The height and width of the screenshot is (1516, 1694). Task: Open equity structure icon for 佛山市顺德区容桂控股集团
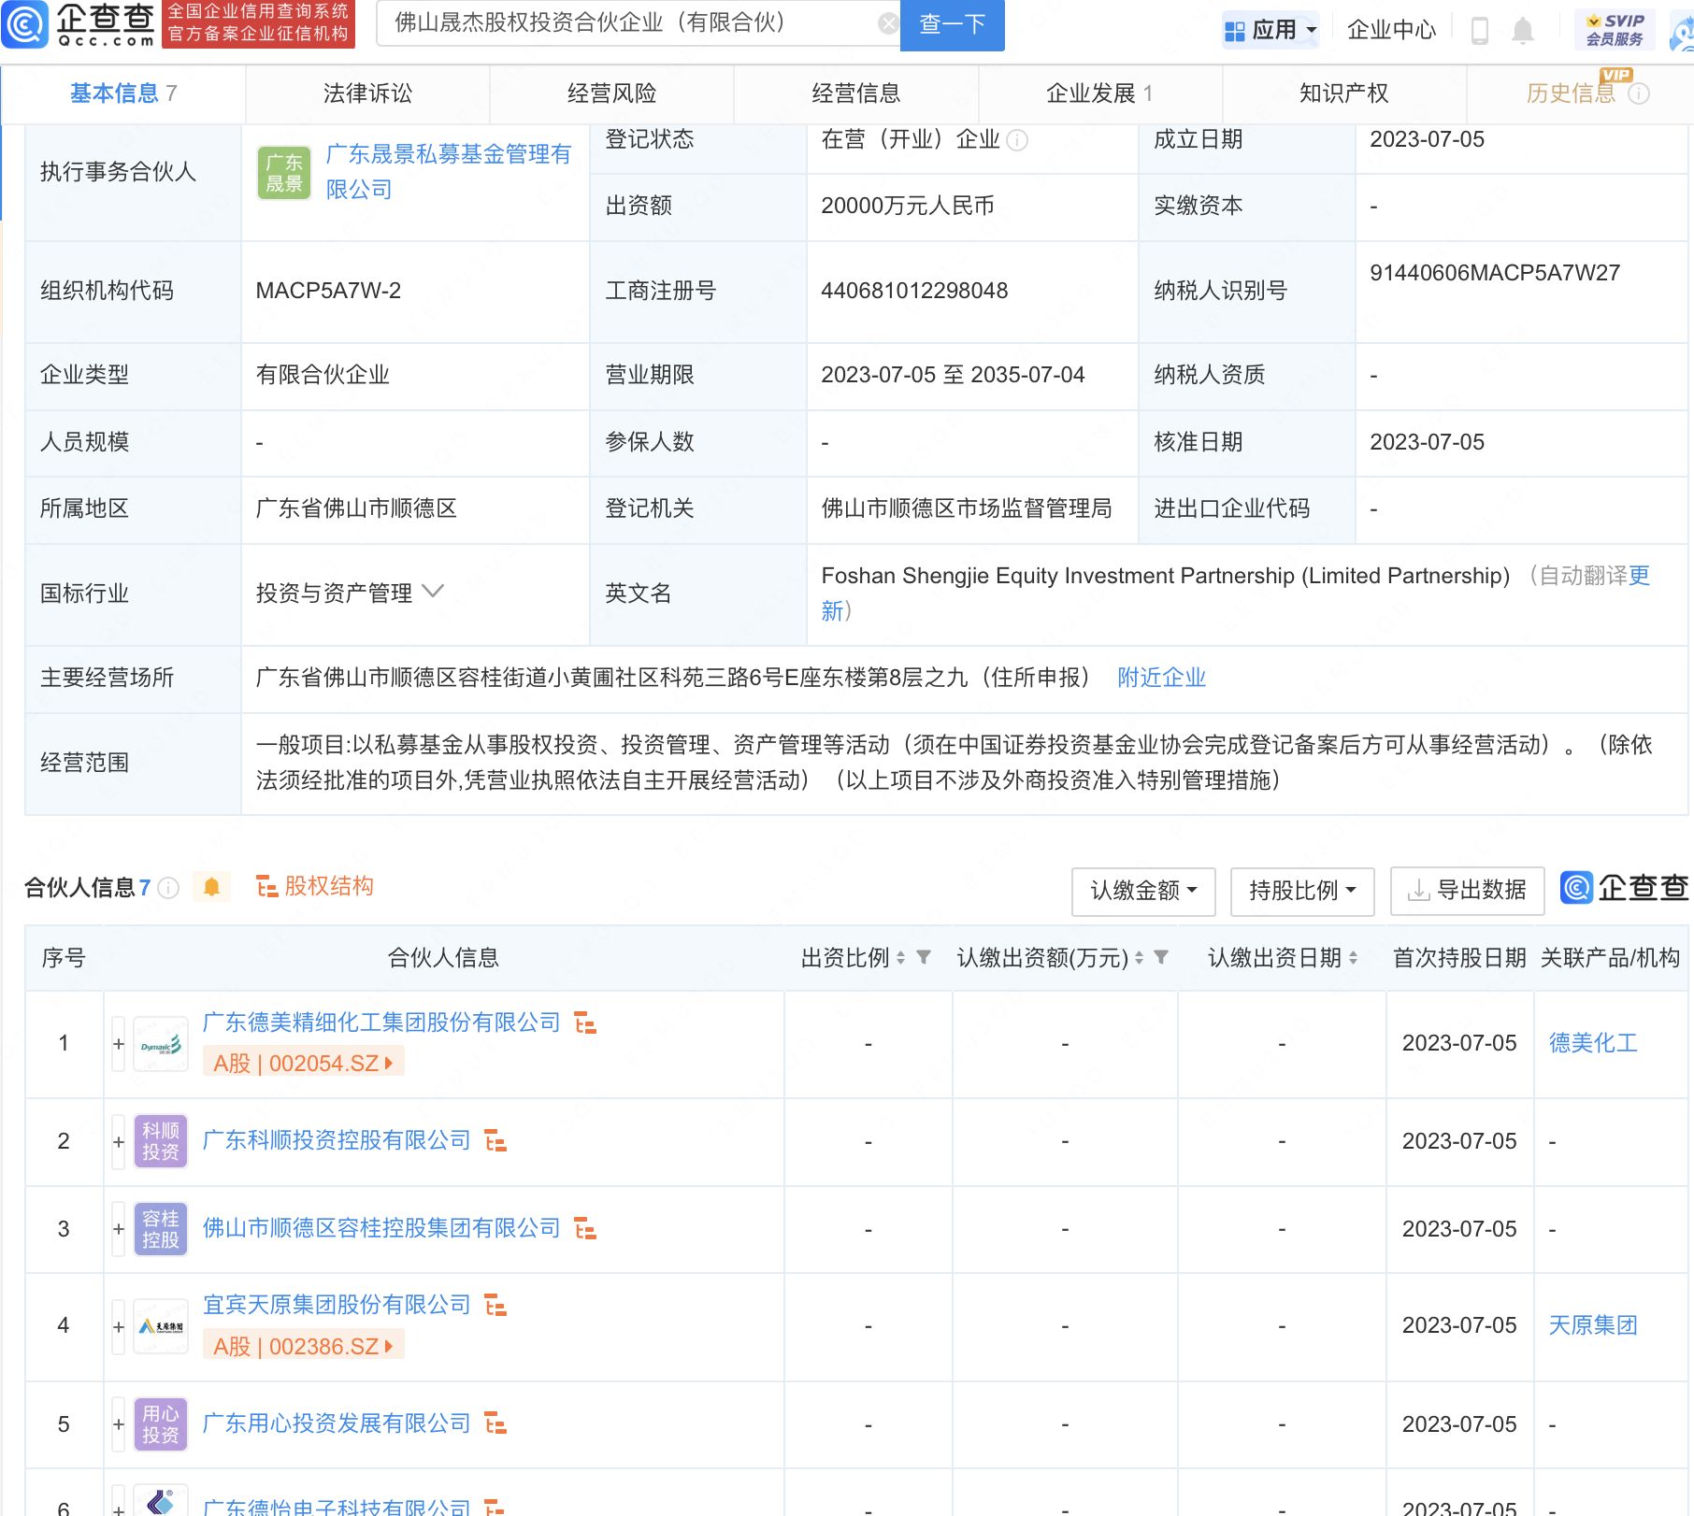pos(585,1228)
